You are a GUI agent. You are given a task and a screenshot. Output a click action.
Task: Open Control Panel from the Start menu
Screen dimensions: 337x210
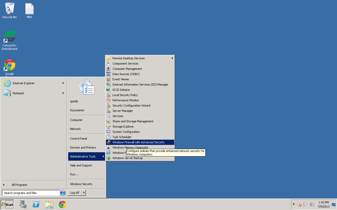click(x=87, y=139)
